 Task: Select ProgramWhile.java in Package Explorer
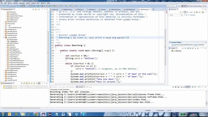pos(15,69)
